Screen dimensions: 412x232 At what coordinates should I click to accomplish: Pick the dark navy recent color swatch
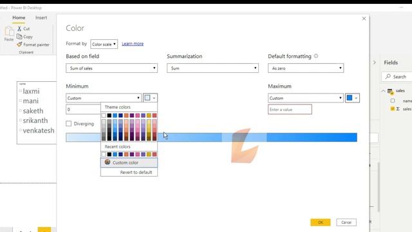(x=120, y=154)
